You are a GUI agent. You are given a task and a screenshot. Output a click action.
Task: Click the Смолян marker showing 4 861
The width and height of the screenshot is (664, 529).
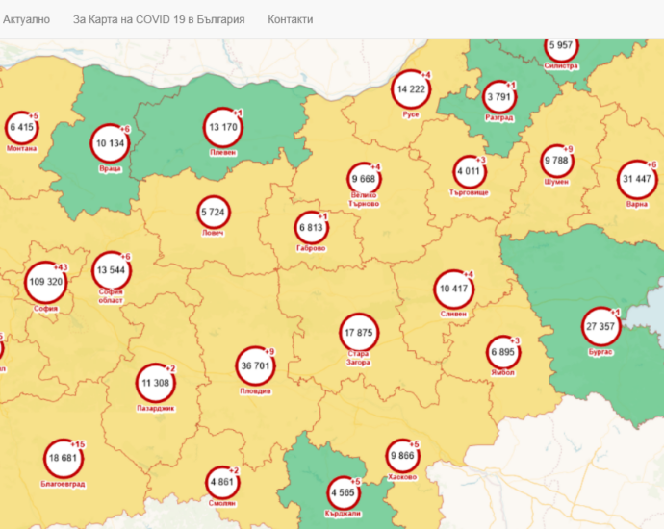(222, 483)
